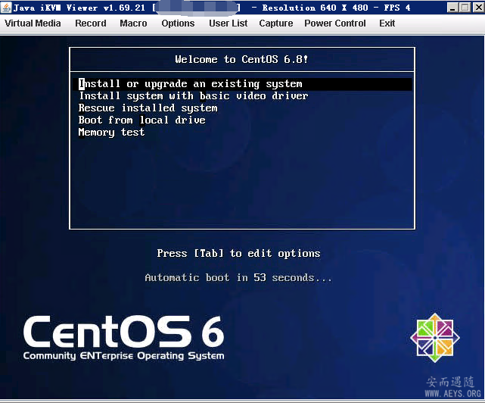This screenshot has height=403, width=485.
Task: Open the Capture menu
Action: pyautogui.click(x=276, y=23)
